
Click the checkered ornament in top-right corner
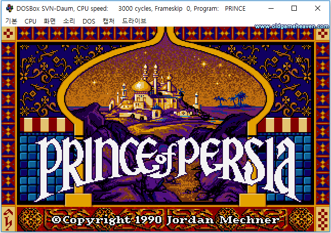tap(323, 34)
